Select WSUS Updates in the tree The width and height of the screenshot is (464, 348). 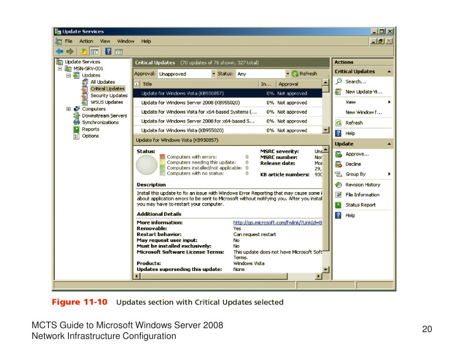106,102
